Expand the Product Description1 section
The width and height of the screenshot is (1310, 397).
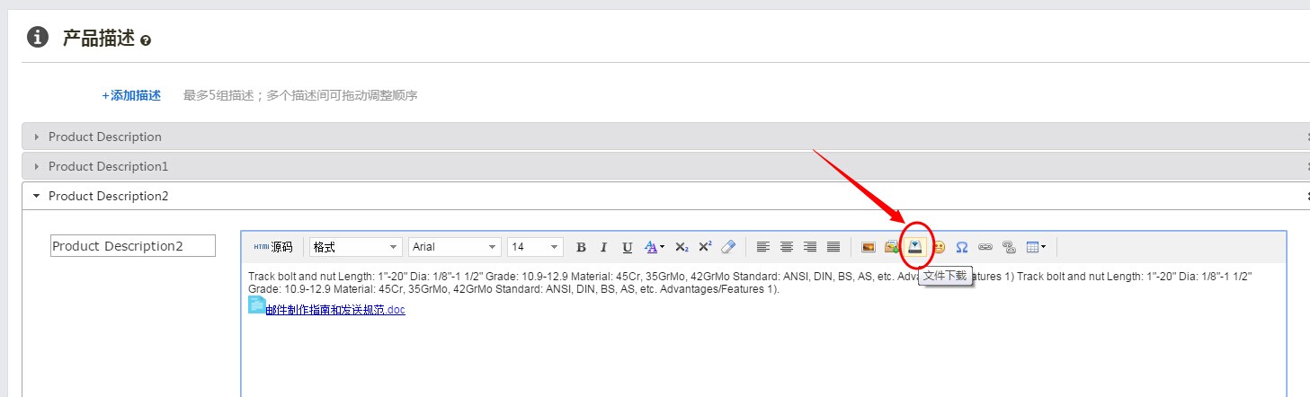coord(108,166)
